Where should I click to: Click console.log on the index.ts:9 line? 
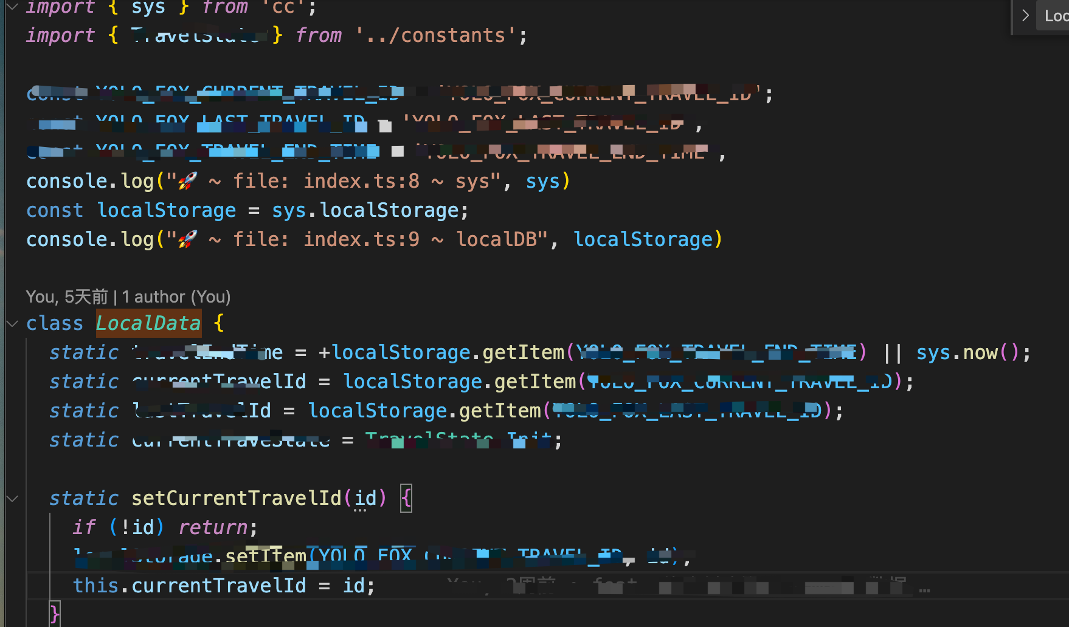pos(90,240)
